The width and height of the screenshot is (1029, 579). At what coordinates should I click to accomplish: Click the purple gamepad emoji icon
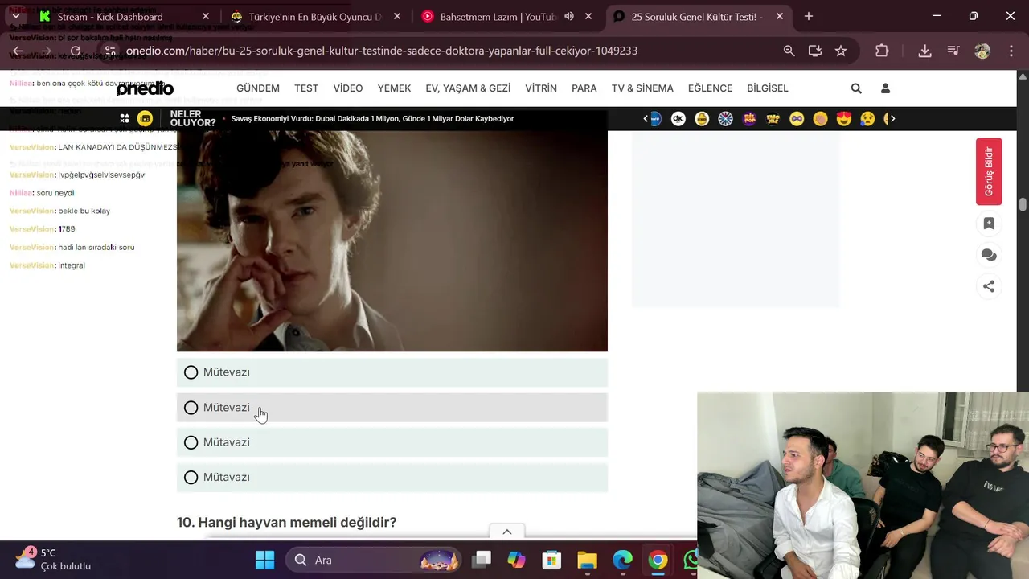coord(797,118)
